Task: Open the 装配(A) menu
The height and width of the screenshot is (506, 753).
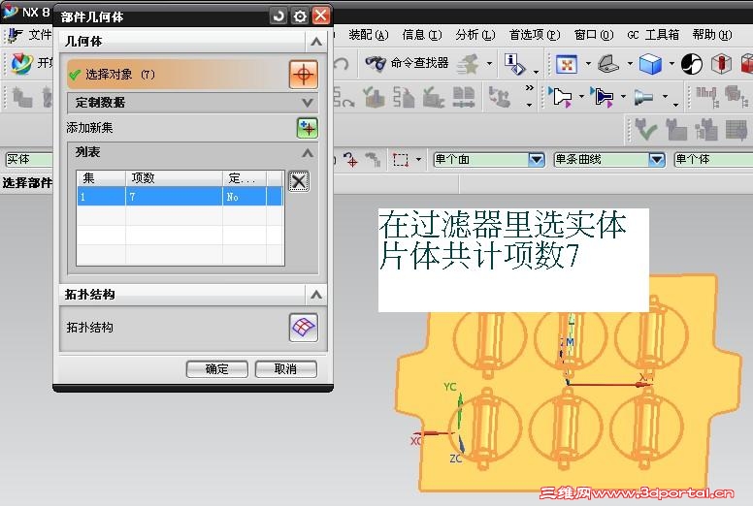Action: point(369,35)
